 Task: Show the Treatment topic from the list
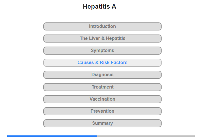(x=102, y=87)
